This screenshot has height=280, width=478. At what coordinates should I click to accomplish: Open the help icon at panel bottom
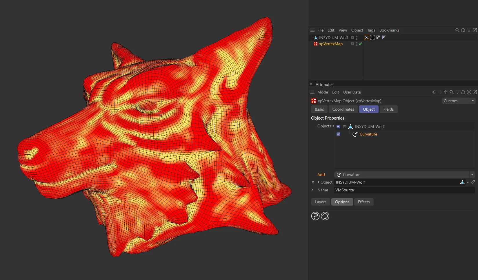tap(315, 216)
